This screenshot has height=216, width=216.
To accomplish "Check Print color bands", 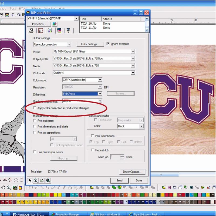I will pos(92,136).
